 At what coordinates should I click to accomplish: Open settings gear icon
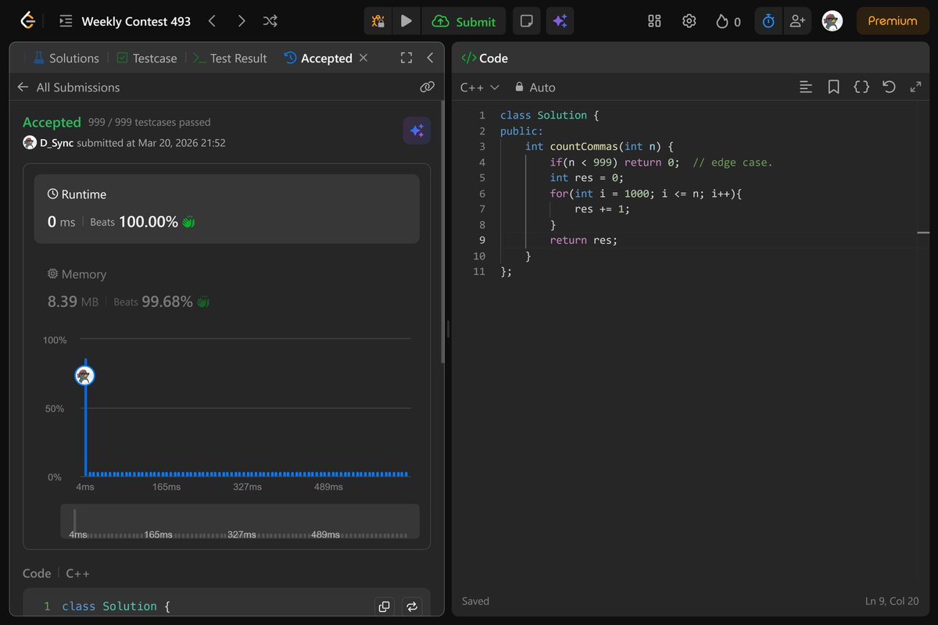[689, 21]
